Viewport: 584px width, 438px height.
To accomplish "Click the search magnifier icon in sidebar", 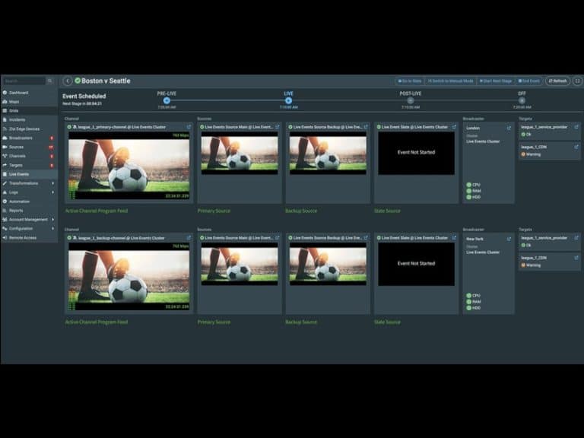I will 50,81.
